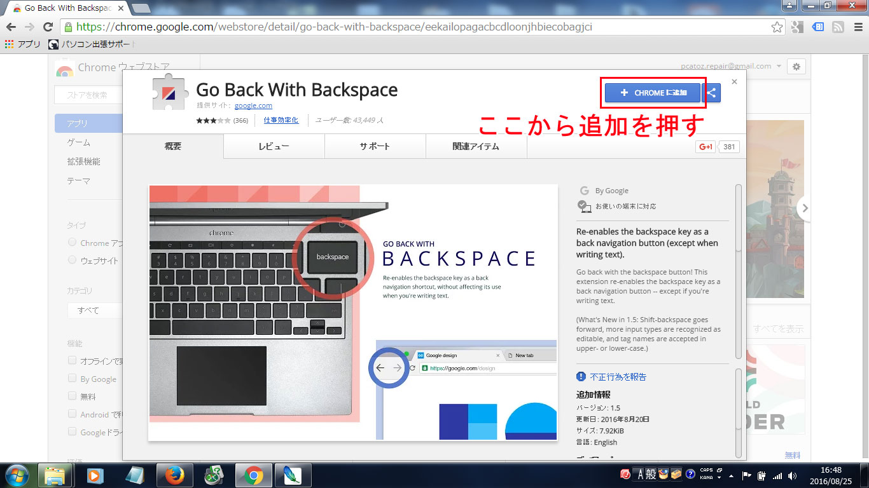Click the share icon beside the add button
Image resolution: width=869 pixels, height=488 pixels.
click(712, 93)
